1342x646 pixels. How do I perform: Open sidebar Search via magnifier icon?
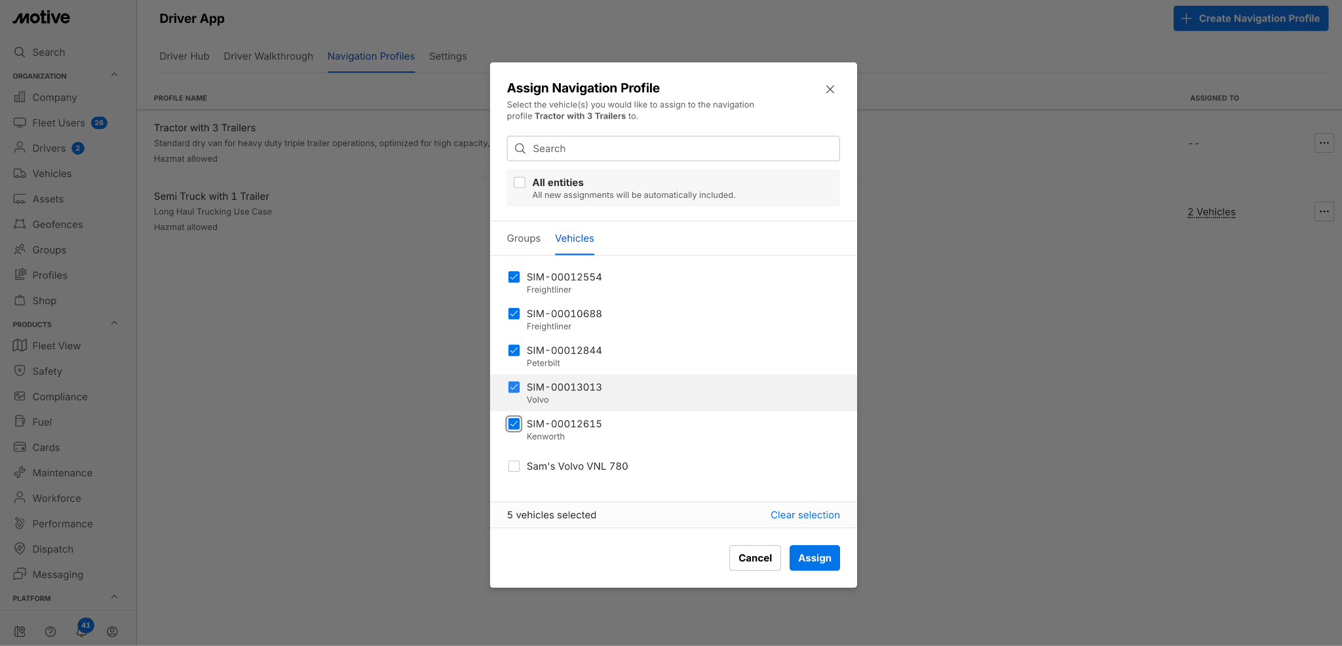[20, 52]
